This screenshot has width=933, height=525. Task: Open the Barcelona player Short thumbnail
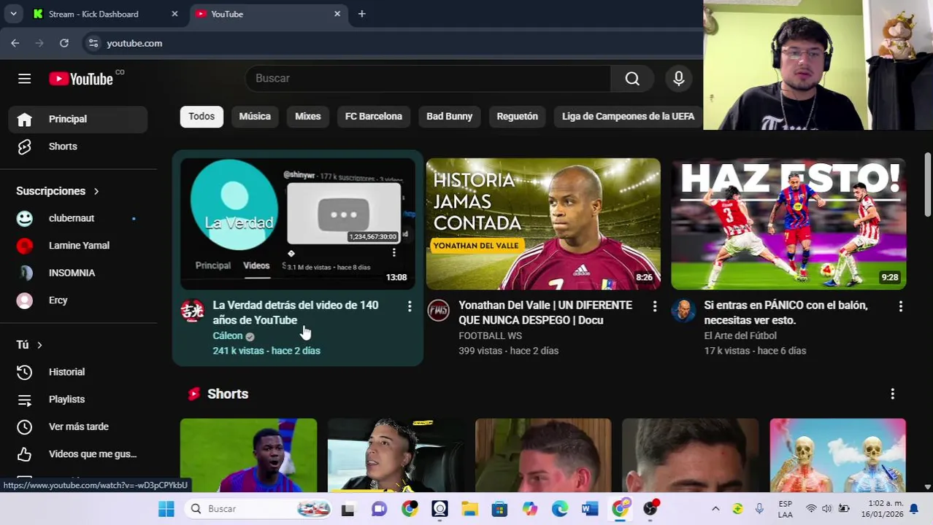(x=249, y=455)
